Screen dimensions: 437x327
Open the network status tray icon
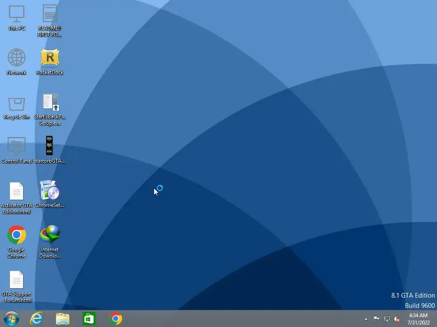click(x=387, y=318)
